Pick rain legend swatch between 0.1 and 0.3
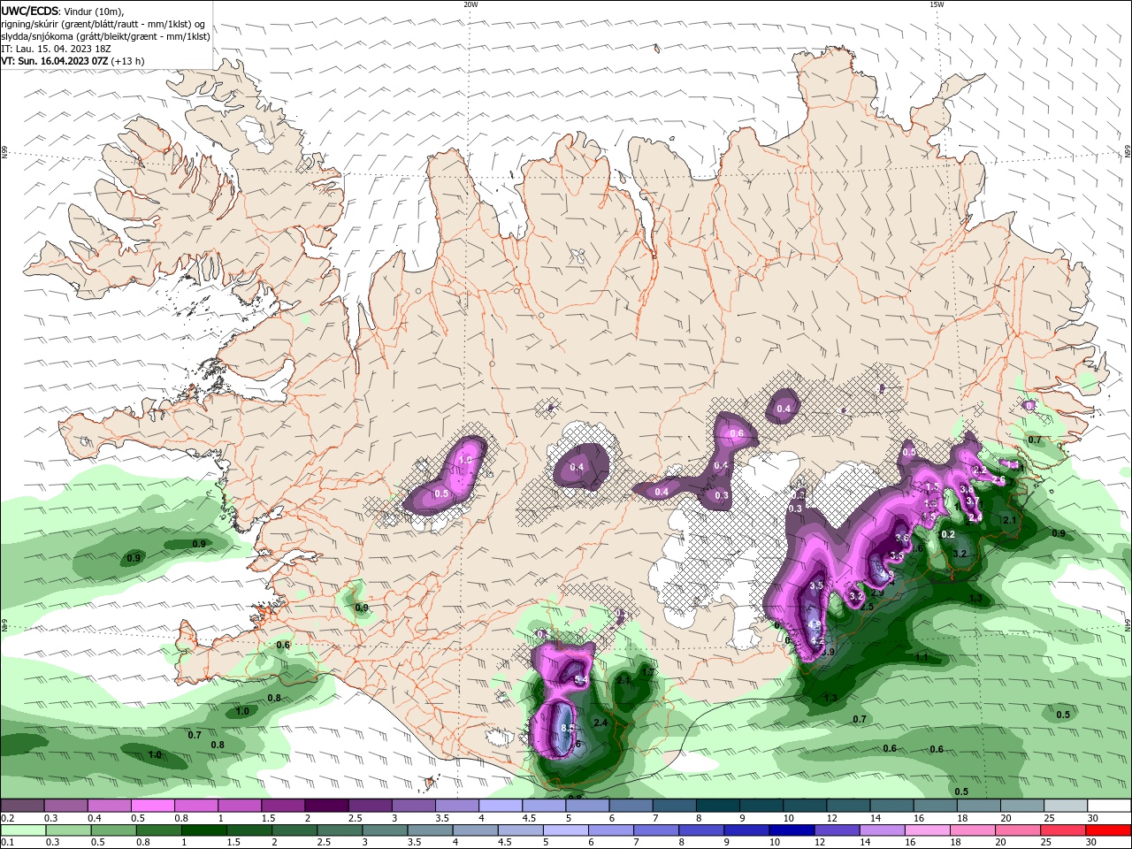The width and height of the screenshot is (1132, 849). (x=23, y=830)
